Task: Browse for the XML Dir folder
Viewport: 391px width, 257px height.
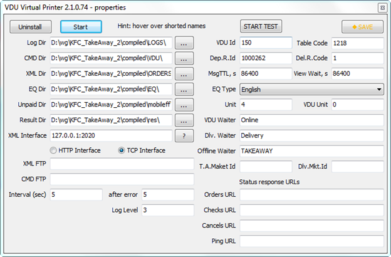Action: pos(184,74)
